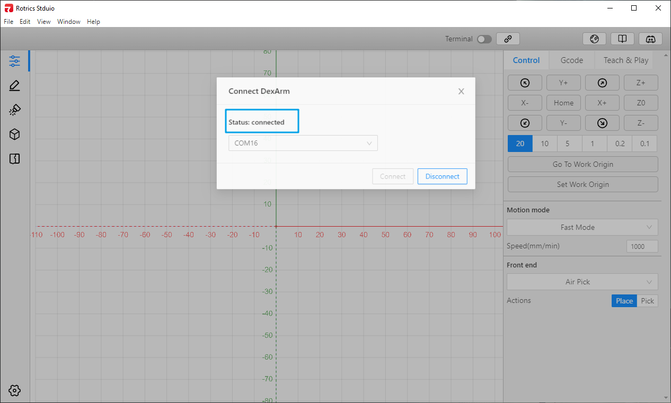Click Go To Work Origin
The image size is (671, 403).
pyautogui.click(x=583, y=164)
